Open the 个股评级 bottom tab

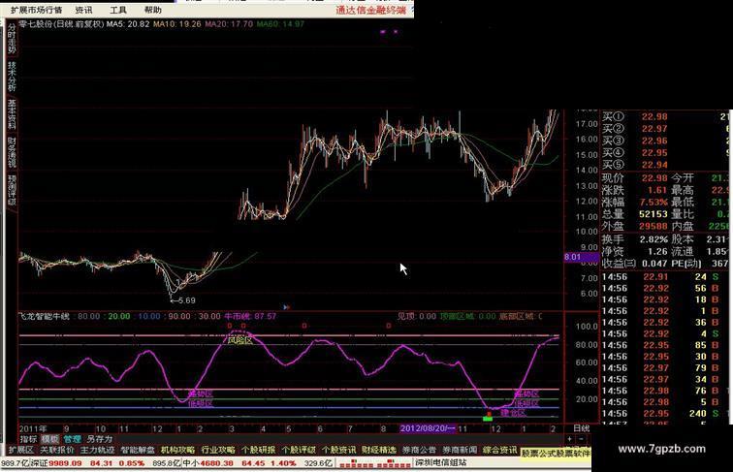pyautogui.click(x=299, y=450)
